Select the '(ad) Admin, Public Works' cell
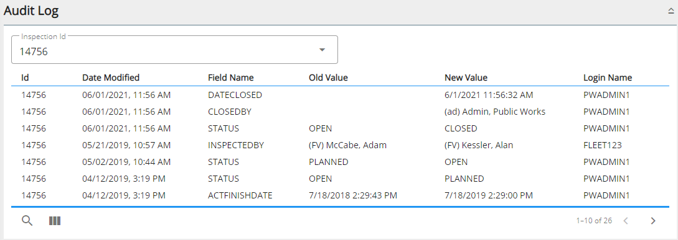The width and height of the screenshot is (678, 240). [495, 112]
